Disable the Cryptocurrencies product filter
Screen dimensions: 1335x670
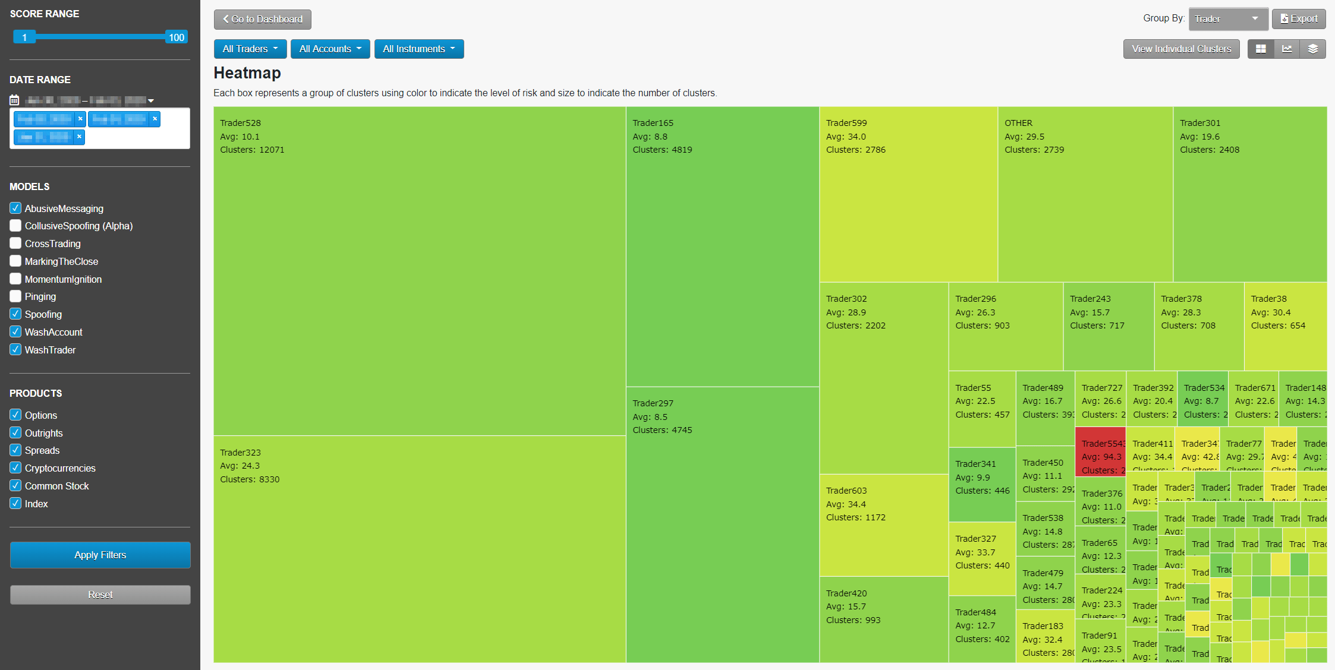coord(15,467)
